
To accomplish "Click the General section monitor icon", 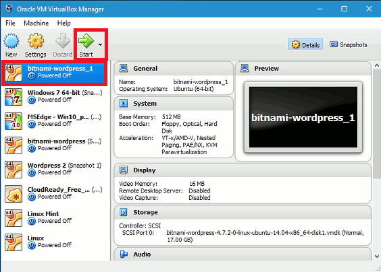I will click(x=124, y=69).
